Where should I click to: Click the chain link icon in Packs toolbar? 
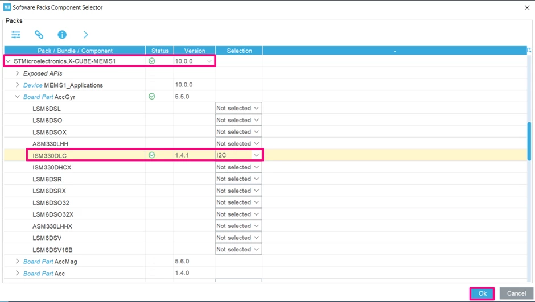click(x=39, y=35)
